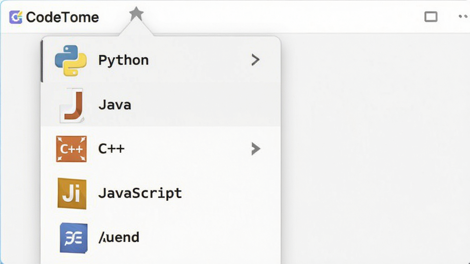Expand the C++ submenu arrow
This screenshot has width=470, height=264.
point(256,149)
